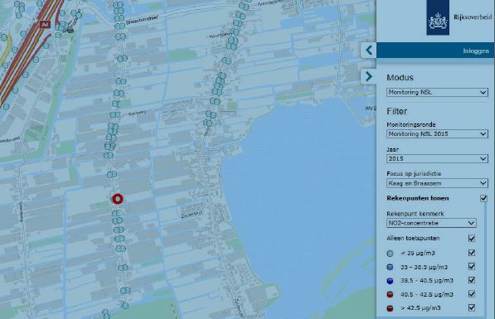Disable the > 42.5 µg/m3 category checkbox
The height and width of the screenshot is (319, 495).
tap(471, 307)
